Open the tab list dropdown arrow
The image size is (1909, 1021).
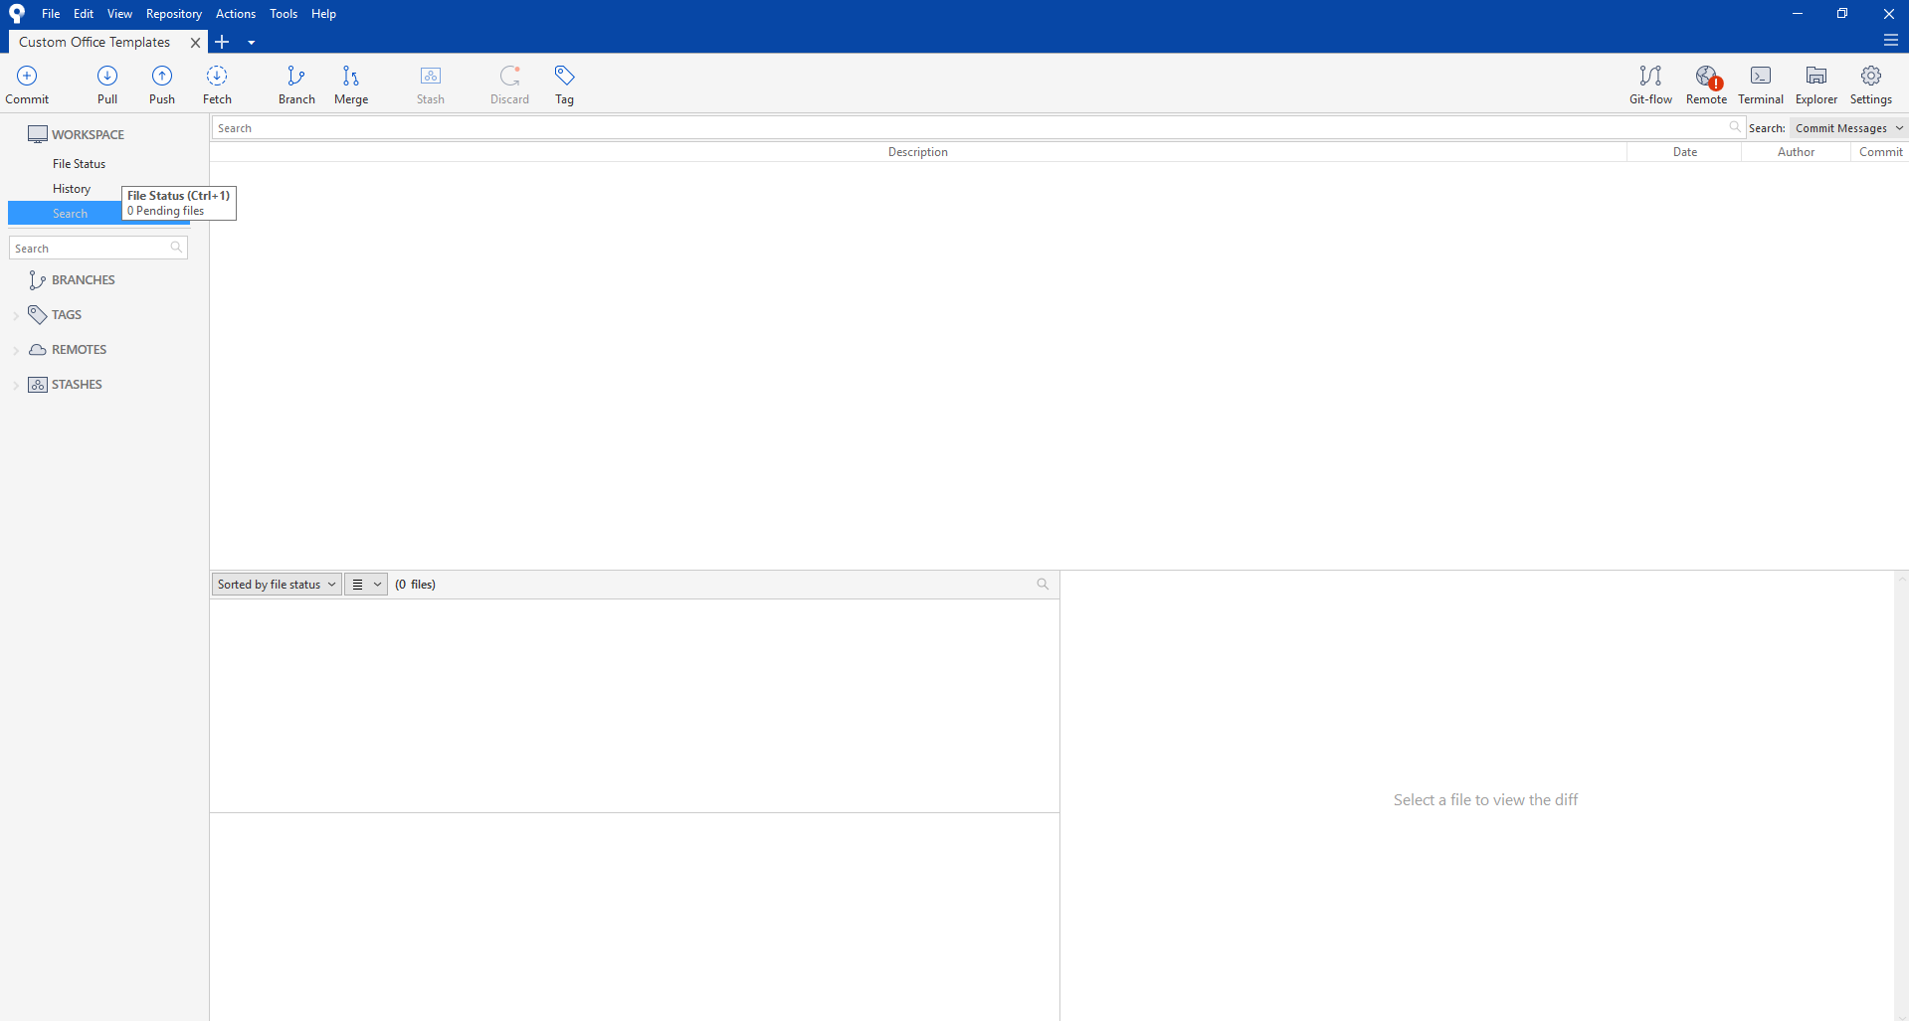[251, 42]
